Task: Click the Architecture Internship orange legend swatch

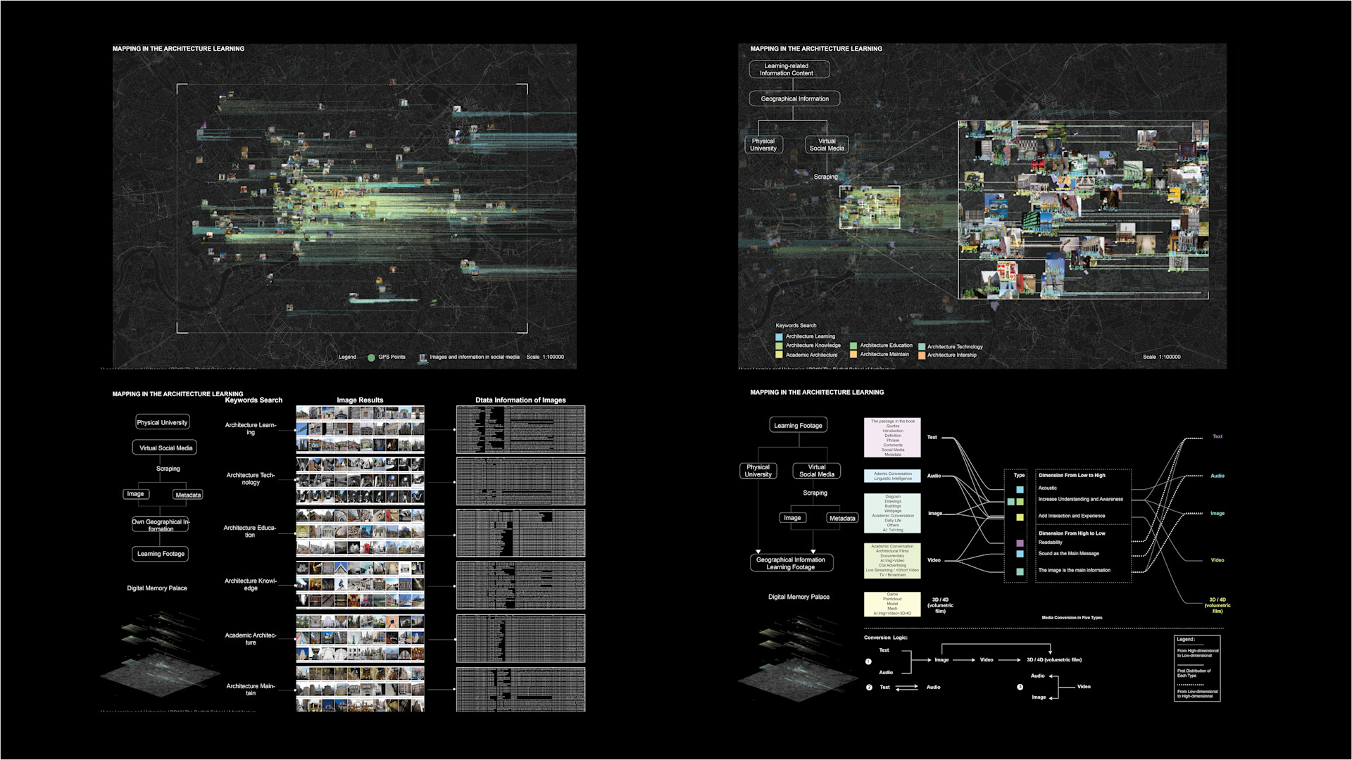Action: click(x=922, y=355)
